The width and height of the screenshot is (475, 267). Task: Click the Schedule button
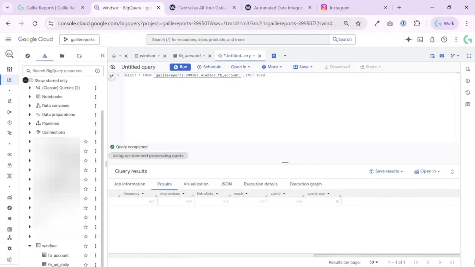(x=209, y=67)
